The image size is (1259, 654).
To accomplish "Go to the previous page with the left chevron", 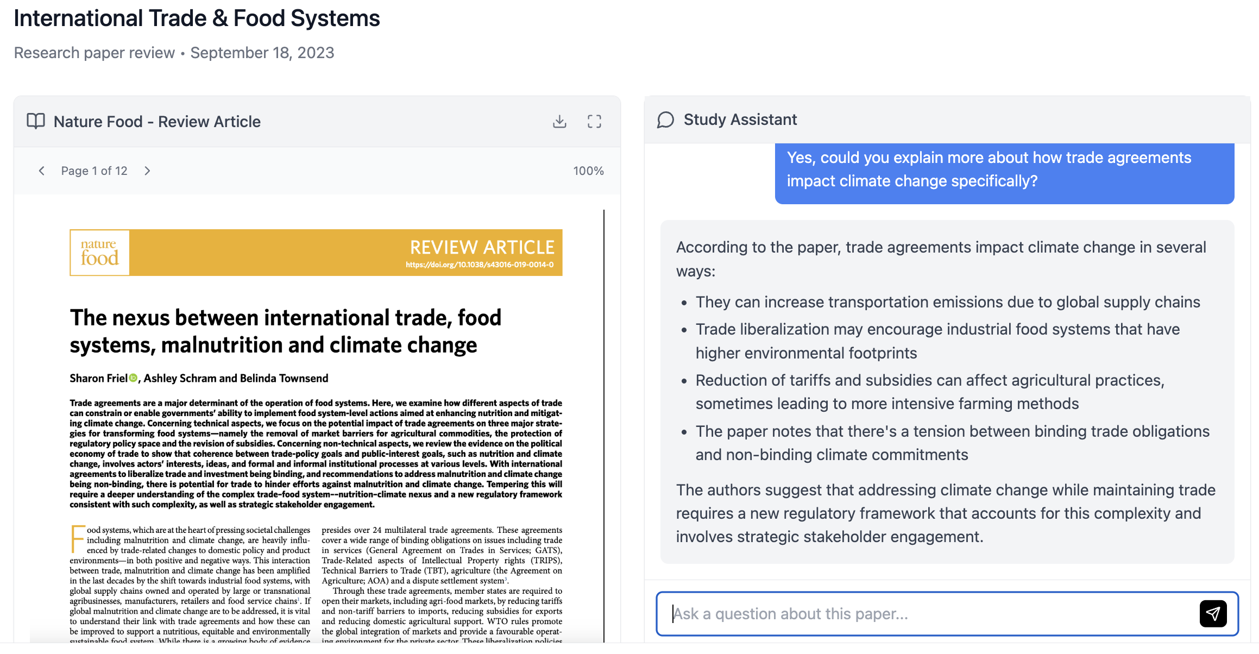I will (x=42, y=170).
